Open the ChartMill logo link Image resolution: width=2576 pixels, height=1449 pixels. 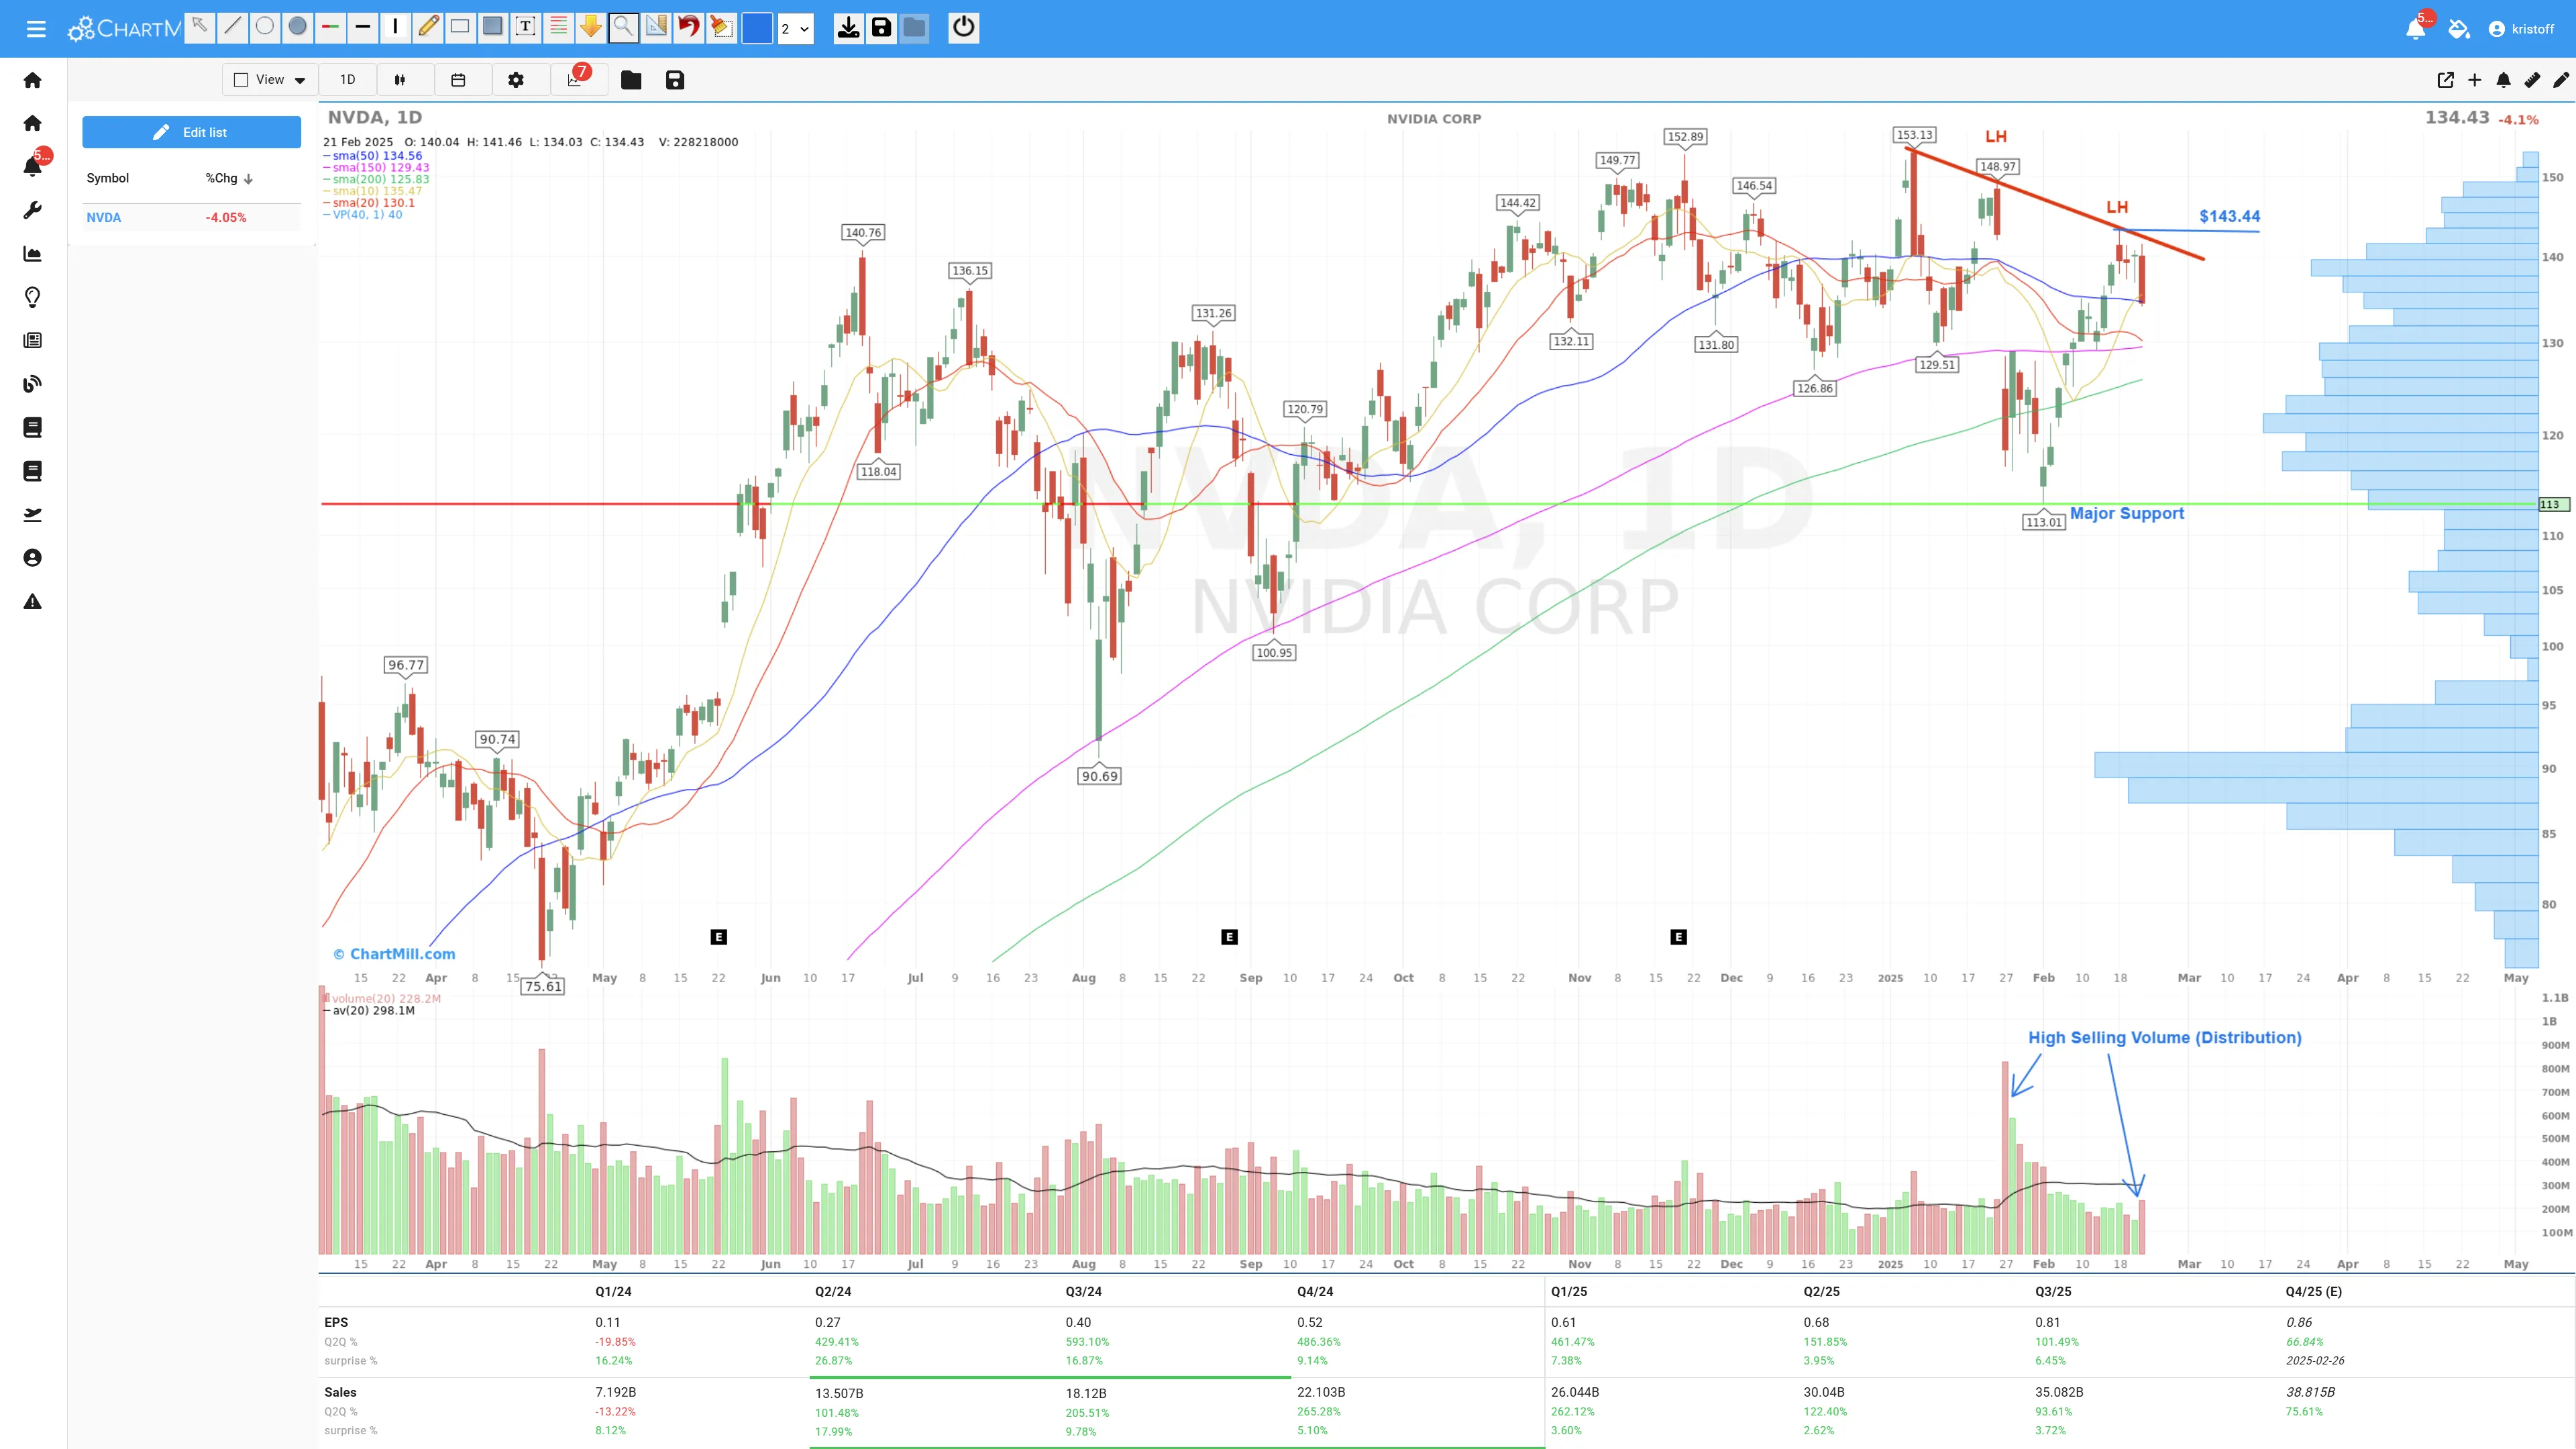coord(123,28)
